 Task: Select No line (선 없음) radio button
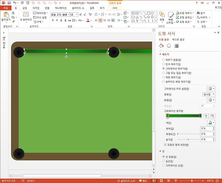click(x=163, y=157)
